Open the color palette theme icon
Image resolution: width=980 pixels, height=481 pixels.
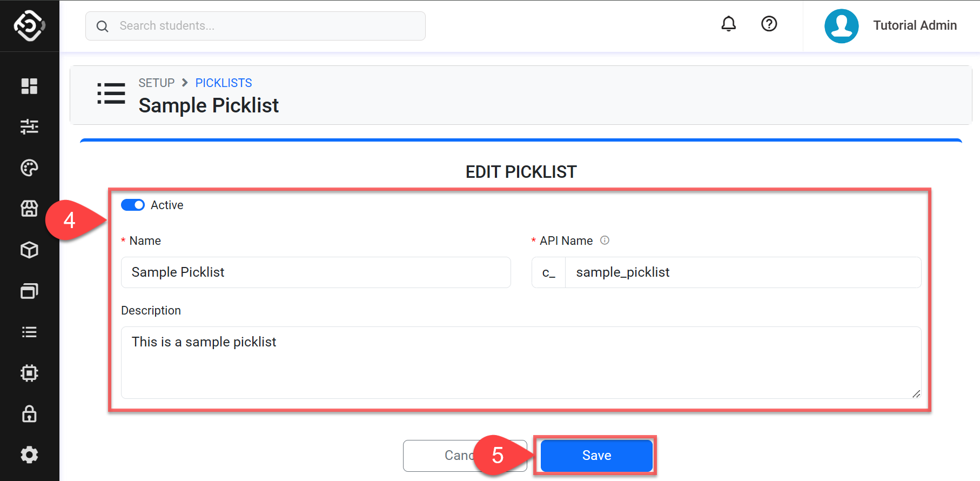pyautogui.click(x=29, y=168)
